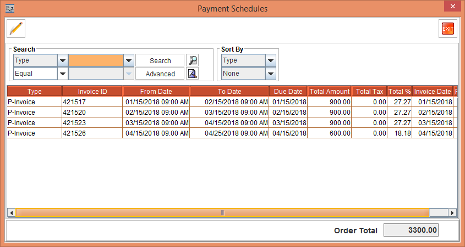Screen dimensions: 465x247
Task: Click horizontal scrollbar right arrow
Action: click(452, 213)
